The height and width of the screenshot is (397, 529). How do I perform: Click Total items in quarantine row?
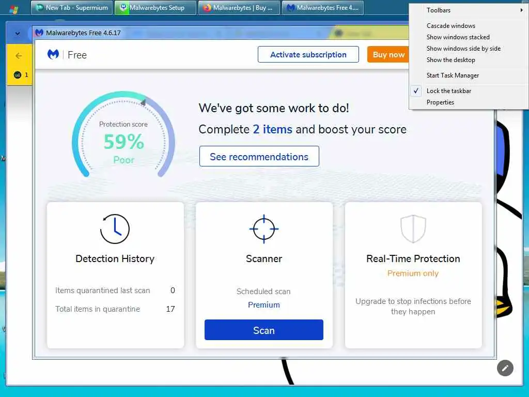(x=115, y=309)
